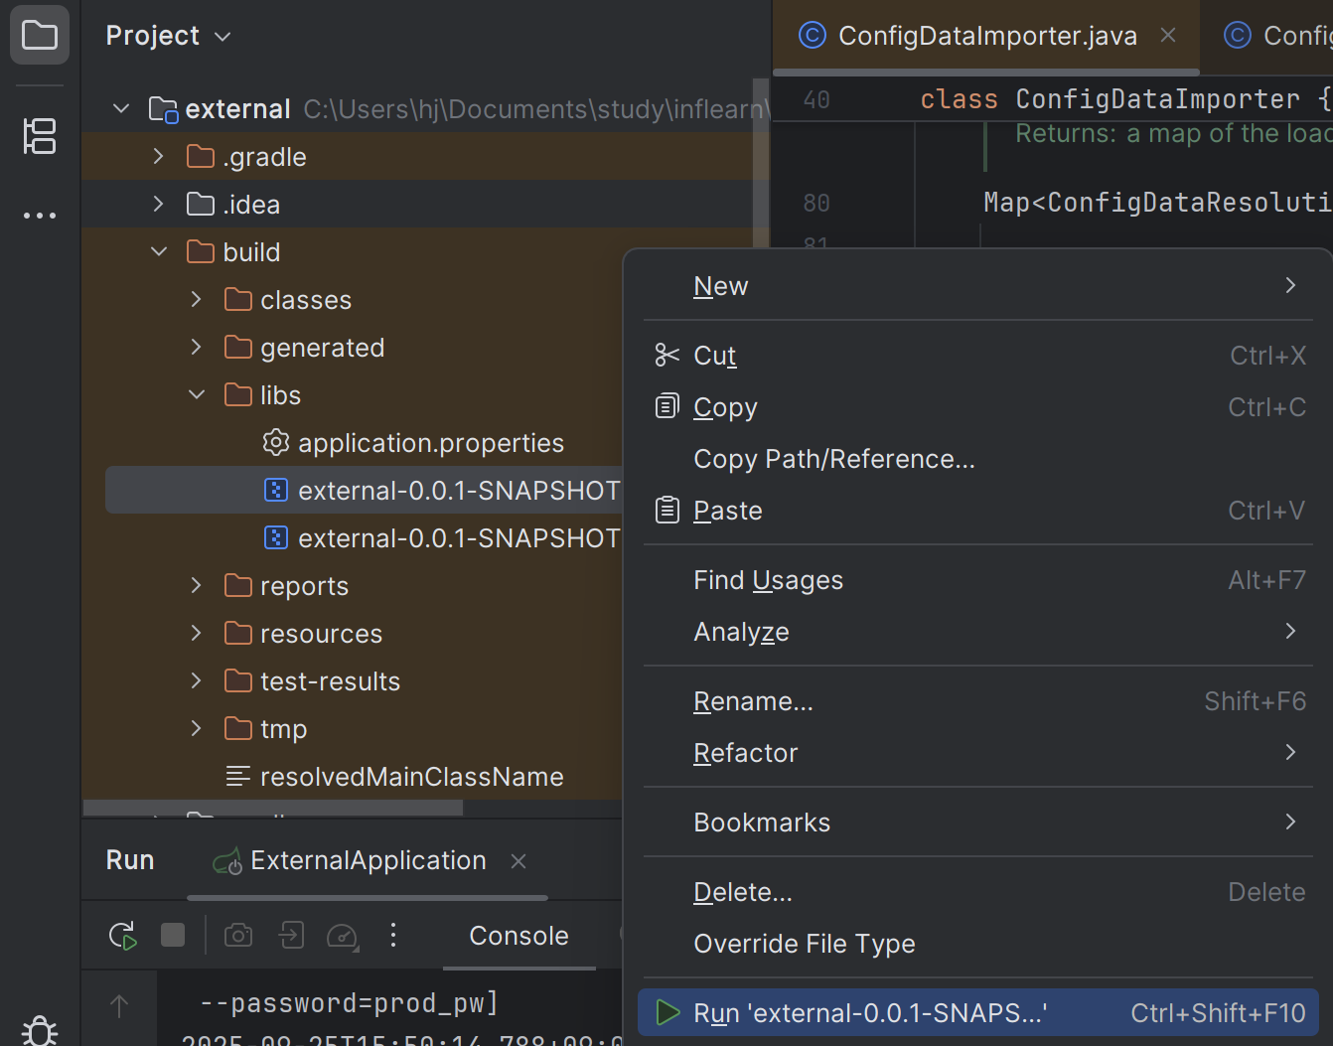Open the Structure tool window icon
The width and height of the screenshot is (1333, 1046).
click(x=40, y=136)
